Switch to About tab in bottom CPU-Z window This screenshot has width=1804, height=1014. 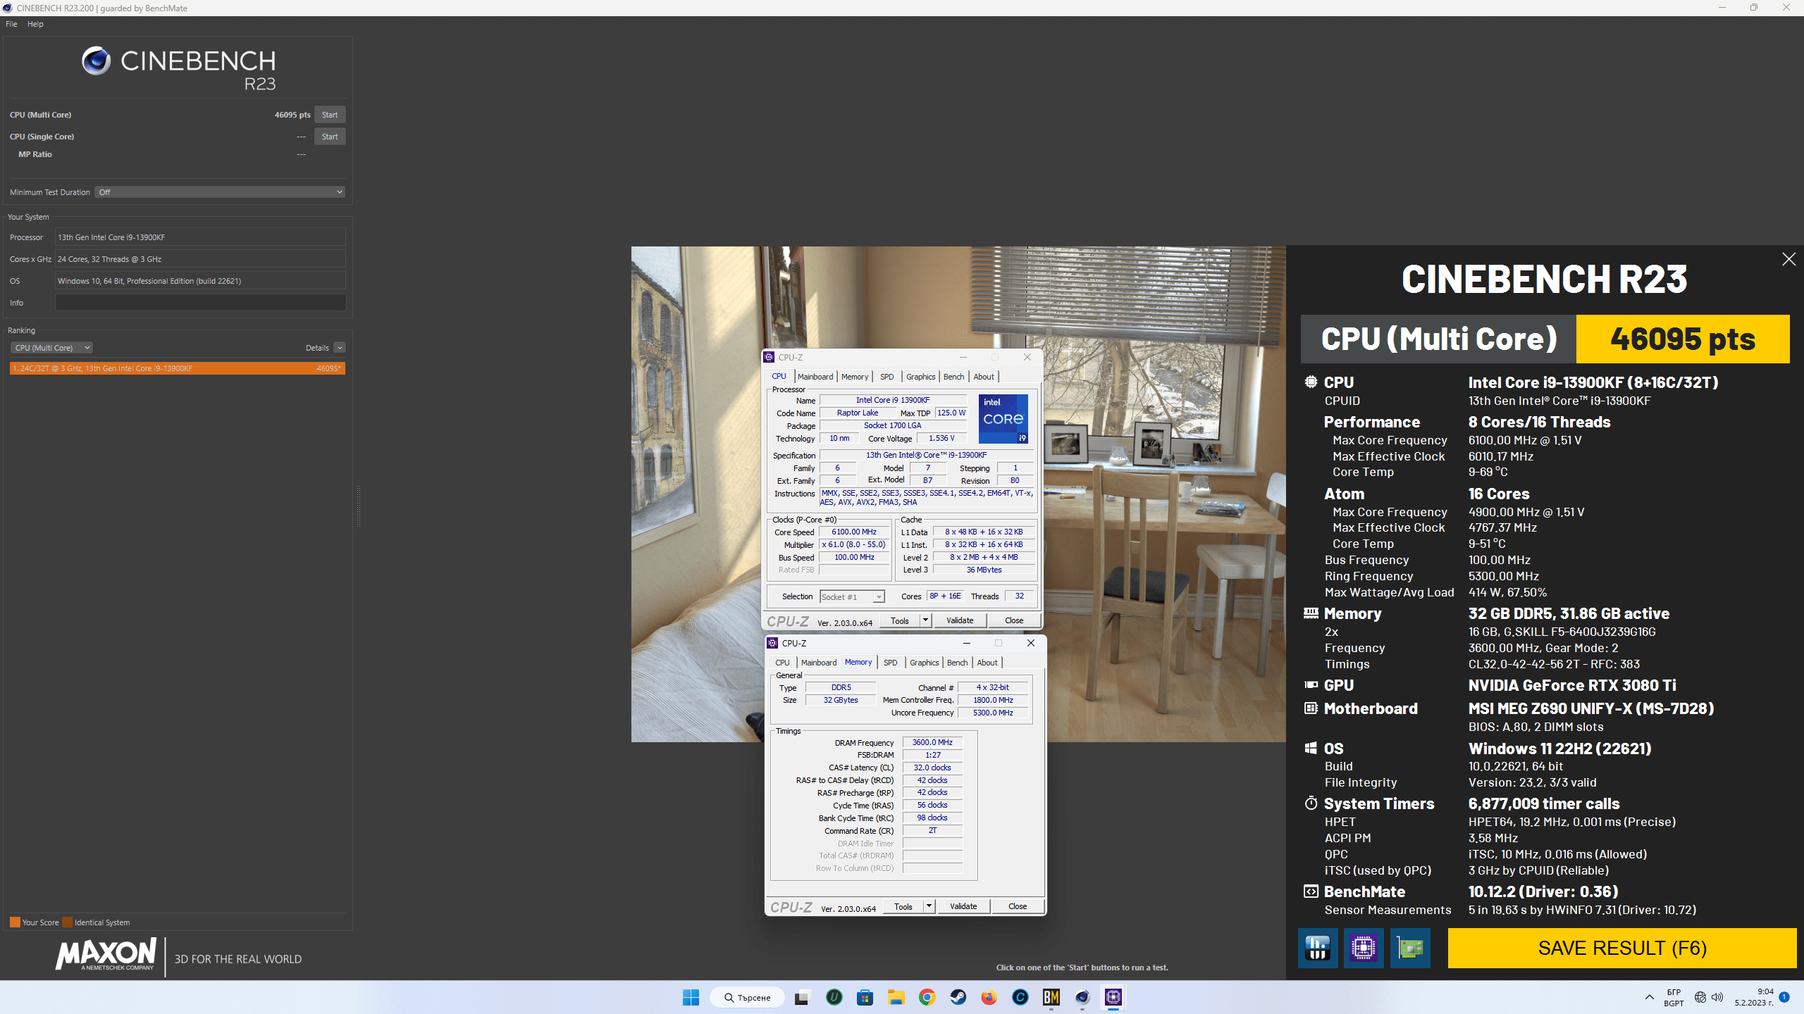click(x=987, y=663)
